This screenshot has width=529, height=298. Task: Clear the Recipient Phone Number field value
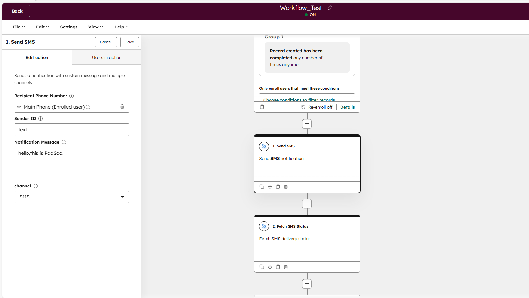tap(122, 106)
